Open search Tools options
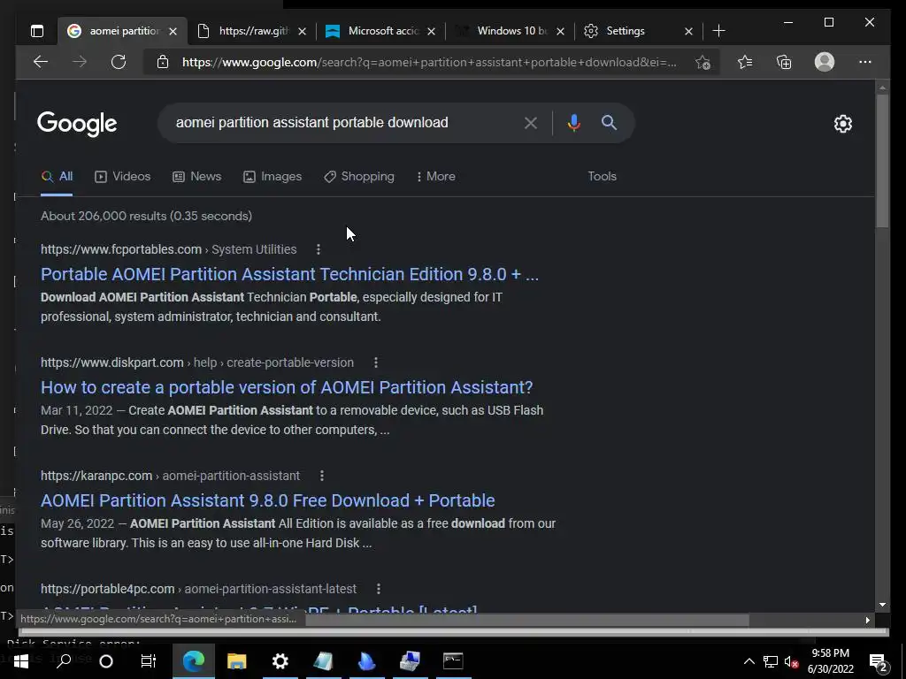The width and height of the screenshot is (906, 679). point(602,177)
